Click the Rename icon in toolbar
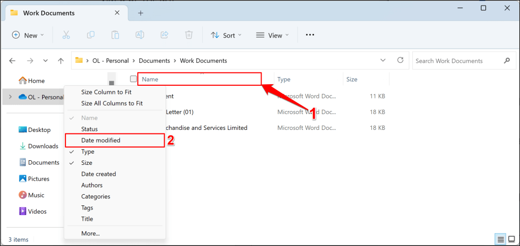Viewport: 520px width, 246px height. pyautogui.click(x=140, y=35)
